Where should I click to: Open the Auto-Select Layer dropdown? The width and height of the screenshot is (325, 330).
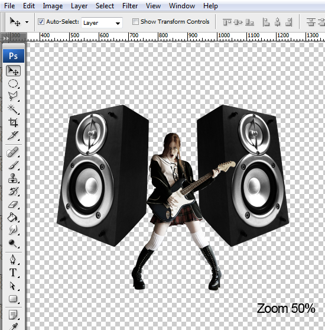[102, 22]
